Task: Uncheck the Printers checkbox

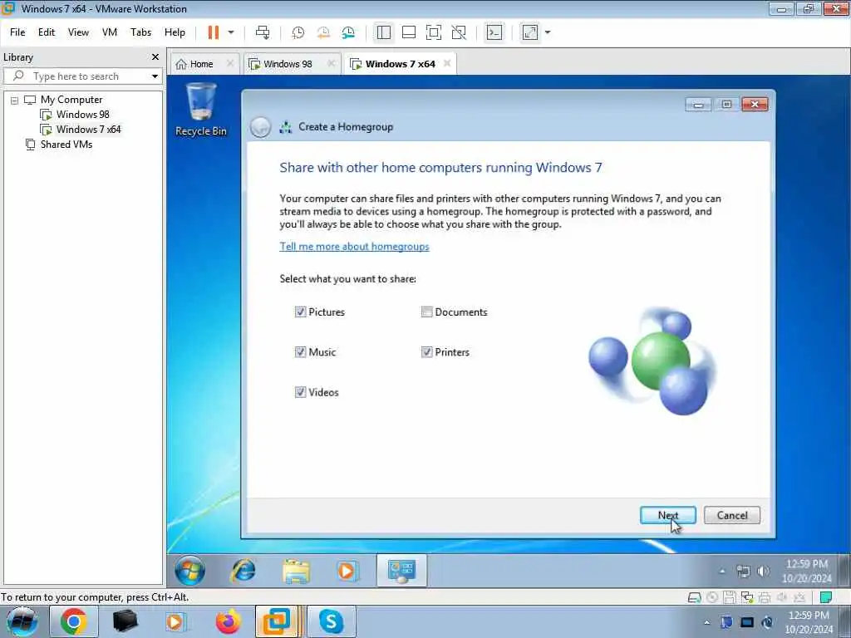Action: (x=426, y=352)
